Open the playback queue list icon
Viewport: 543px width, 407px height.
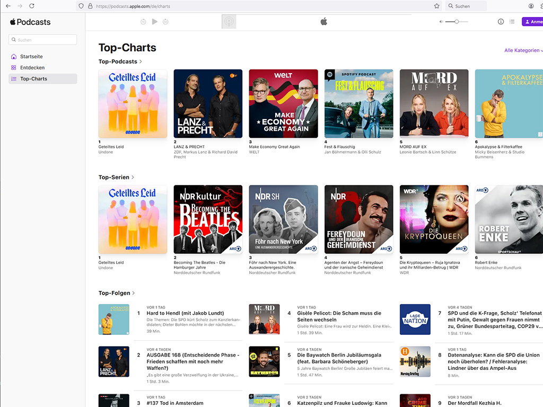[512, 22]
